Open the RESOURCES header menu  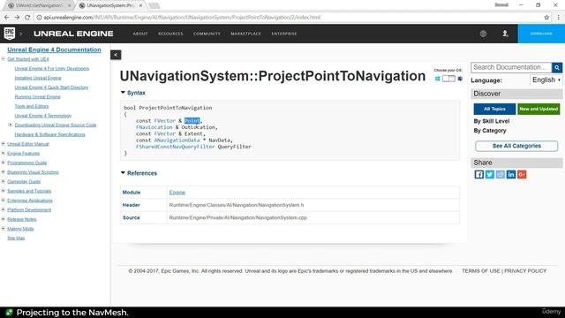(x=170, y=34)
